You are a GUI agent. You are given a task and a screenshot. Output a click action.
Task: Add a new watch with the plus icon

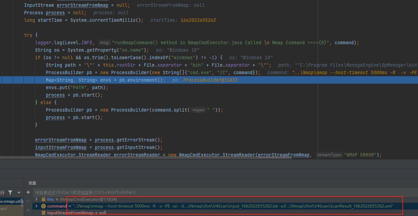[x=28, y=192]
